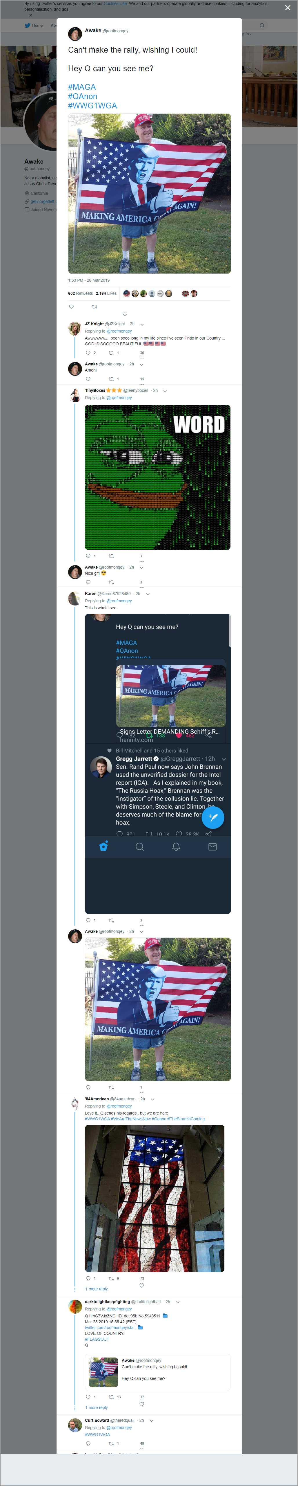Click the search magnifier in top bar
This screenshot has width=298, height=1486.
click(x=262, y=25)
